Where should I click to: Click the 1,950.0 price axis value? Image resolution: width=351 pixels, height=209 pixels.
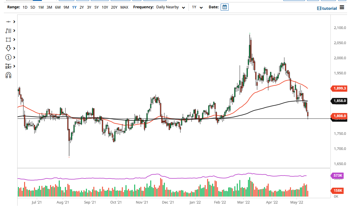click(x=340, y=73)
